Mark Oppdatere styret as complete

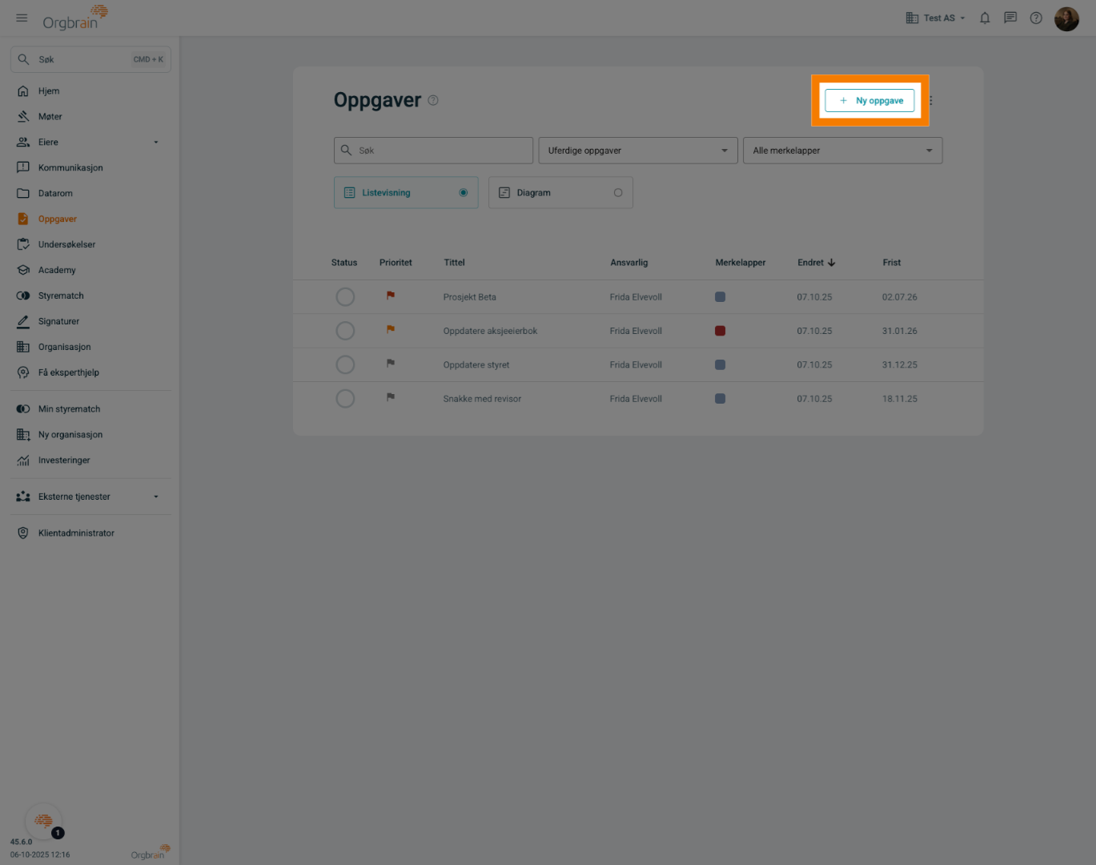pyautogui.click(x=345, y=365)
